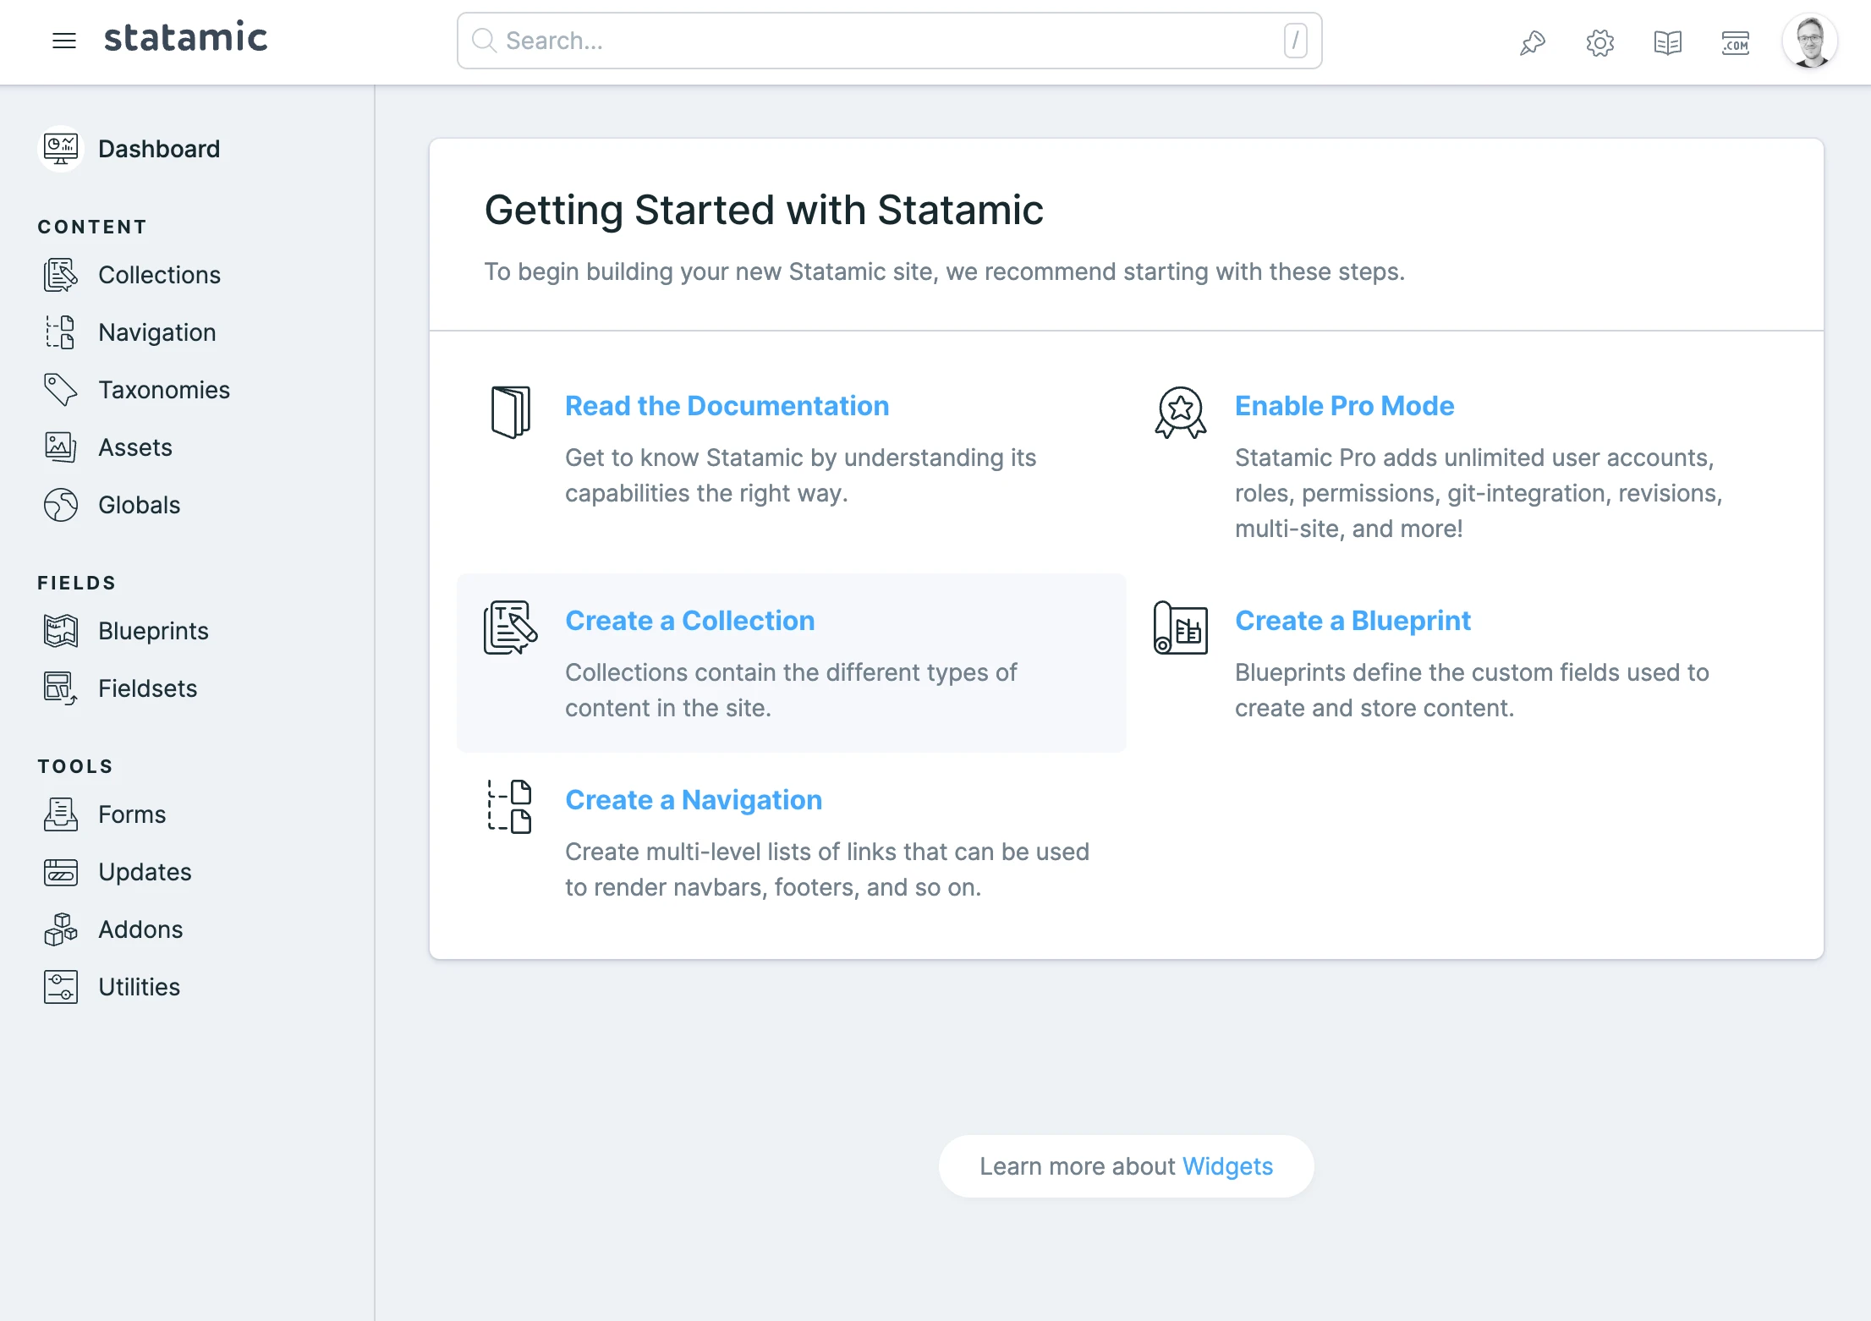Click the Taxonomies tag icon
The image size is (1871, 1321).
pyautogui.click(x=60, y=390)
